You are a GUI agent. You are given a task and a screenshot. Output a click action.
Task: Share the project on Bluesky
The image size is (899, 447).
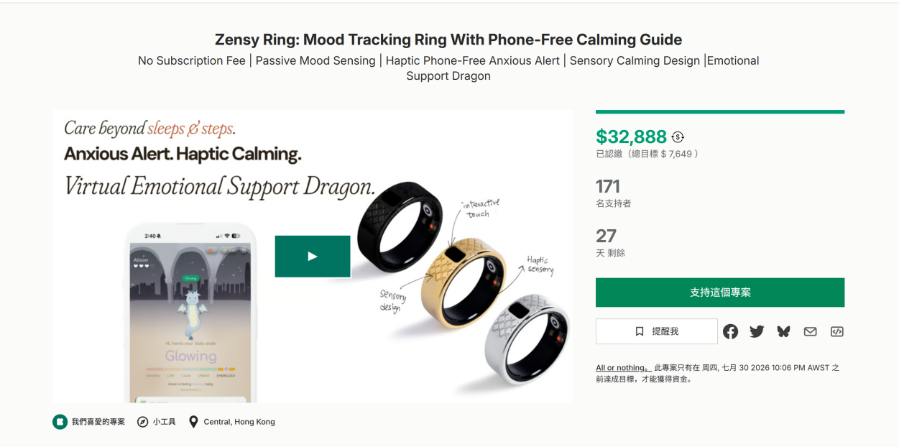pos(783,331)
